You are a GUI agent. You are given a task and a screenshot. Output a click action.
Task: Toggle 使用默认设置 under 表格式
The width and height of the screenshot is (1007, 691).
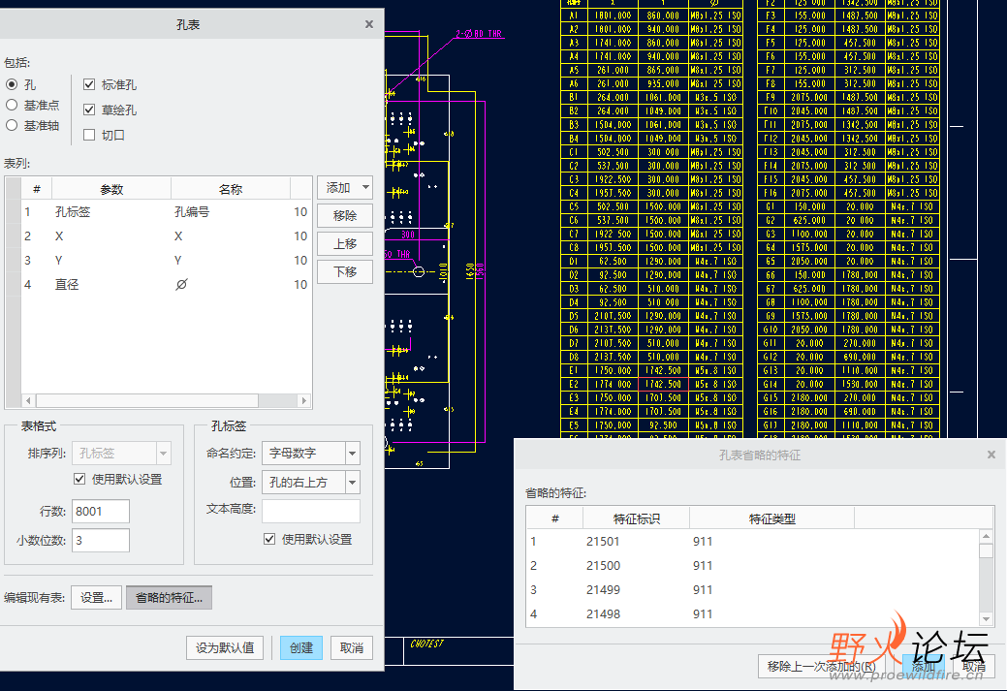pos(79,479)
